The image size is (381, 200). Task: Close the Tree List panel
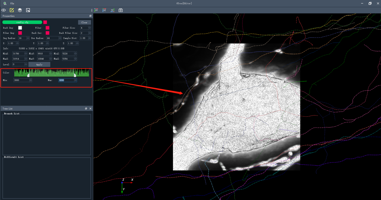pos(90,109)
